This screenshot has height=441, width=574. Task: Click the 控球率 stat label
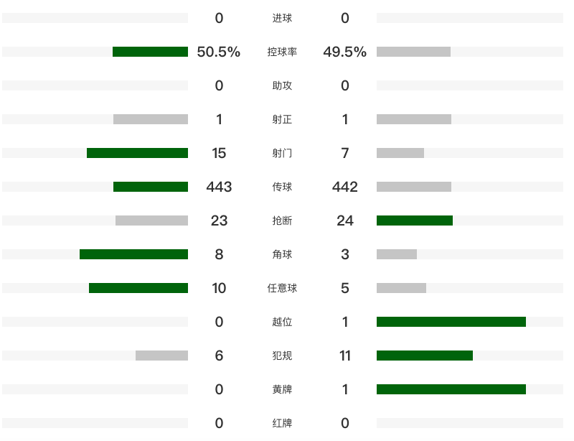(x=282, y=52)
